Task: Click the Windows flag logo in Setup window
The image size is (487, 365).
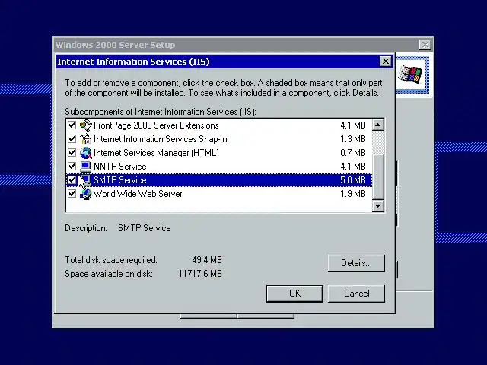Action: click(411, 75)
